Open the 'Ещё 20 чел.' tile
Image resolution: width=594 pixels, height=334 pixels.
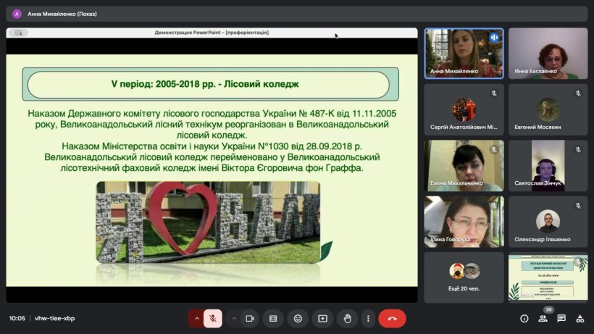(x=464, y=277)
